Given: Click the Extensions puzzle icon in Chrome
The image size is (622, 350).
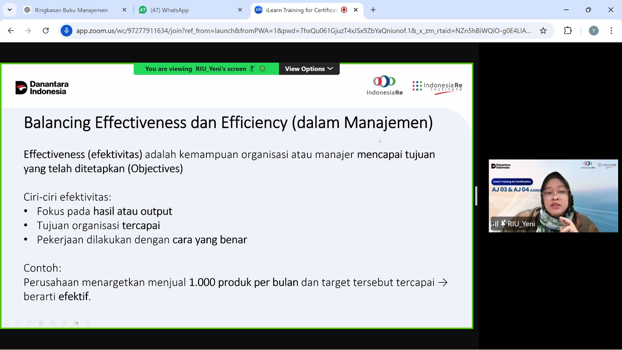Looking at the screenshot, I should point(568,31).
